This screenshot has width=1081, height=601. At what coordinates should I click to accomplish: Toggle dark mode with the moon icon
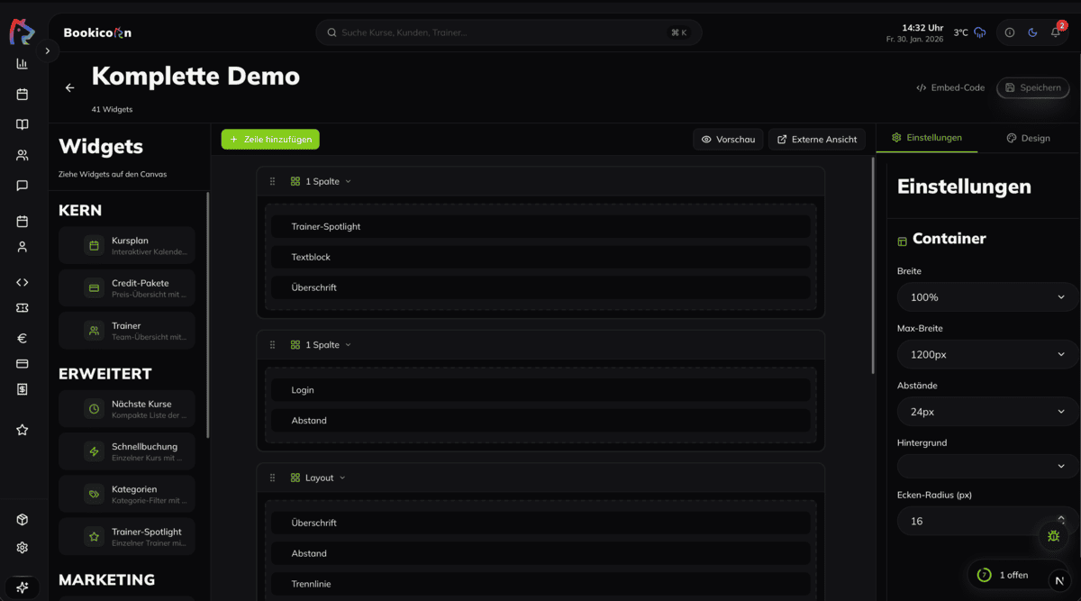click(1032, 32)
